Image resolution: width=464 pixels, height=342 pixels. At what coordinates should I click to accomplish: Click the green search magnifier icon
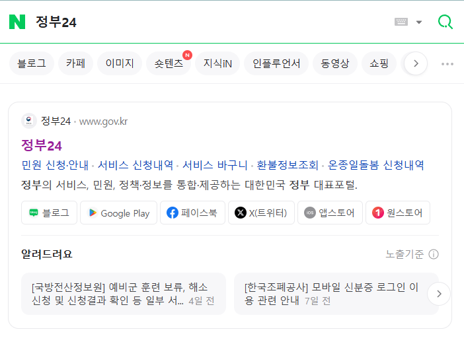tap(445, 22)
